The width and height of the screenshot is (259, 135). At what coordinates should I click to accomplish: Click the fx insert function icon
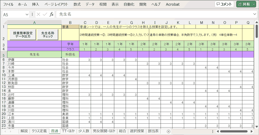(51, 14)
